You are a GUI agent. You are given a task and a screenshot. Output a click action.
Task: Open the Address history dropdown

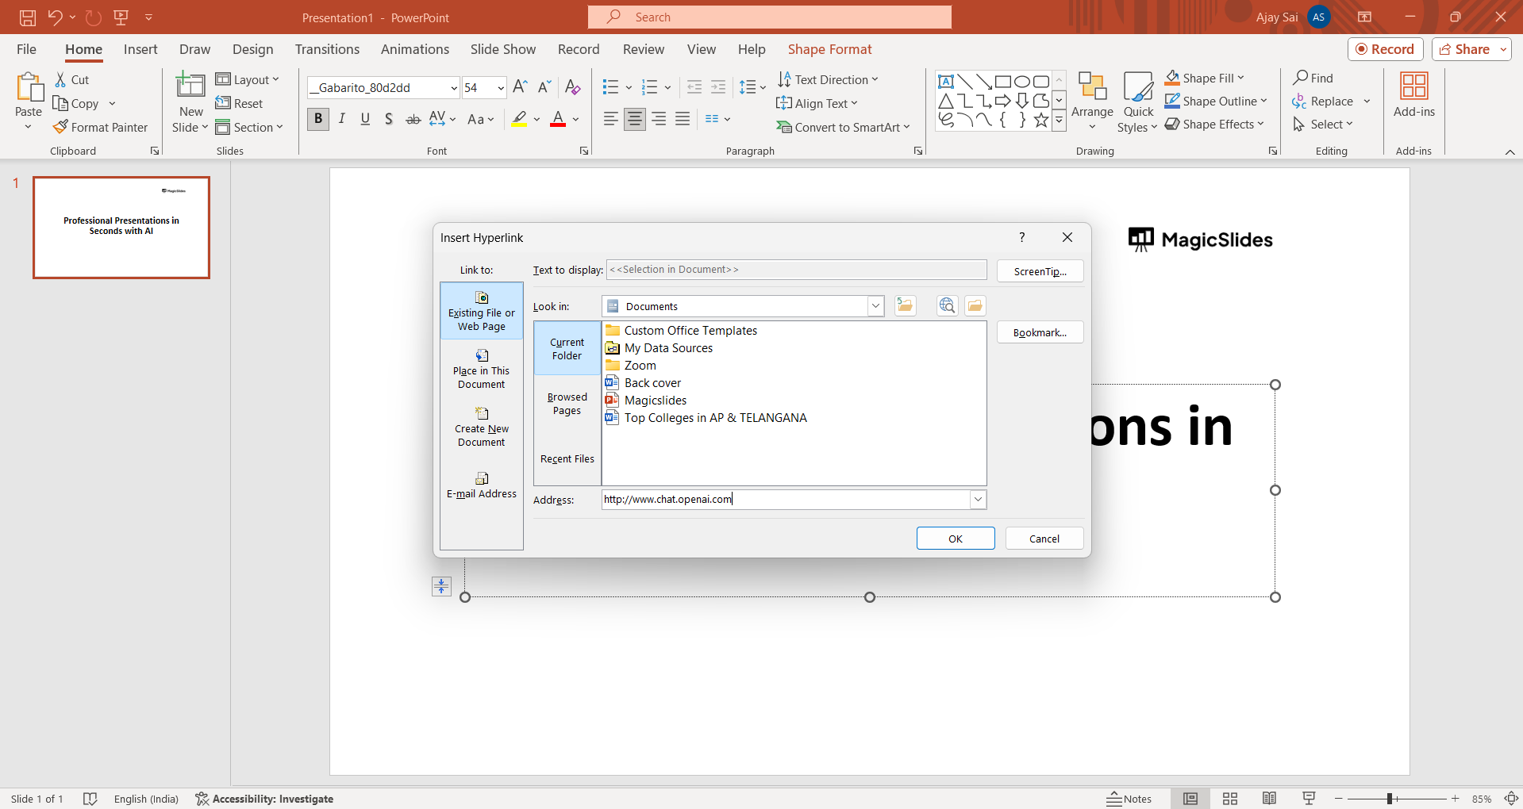coord(978,500)
